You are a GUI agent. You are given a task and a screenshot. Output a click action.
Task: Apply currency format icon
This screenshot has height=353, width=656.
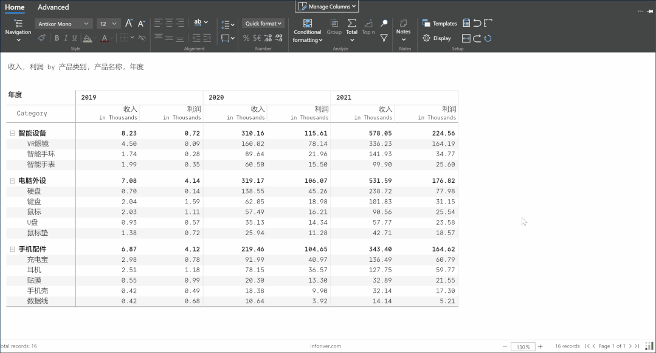tap(257, 38)
